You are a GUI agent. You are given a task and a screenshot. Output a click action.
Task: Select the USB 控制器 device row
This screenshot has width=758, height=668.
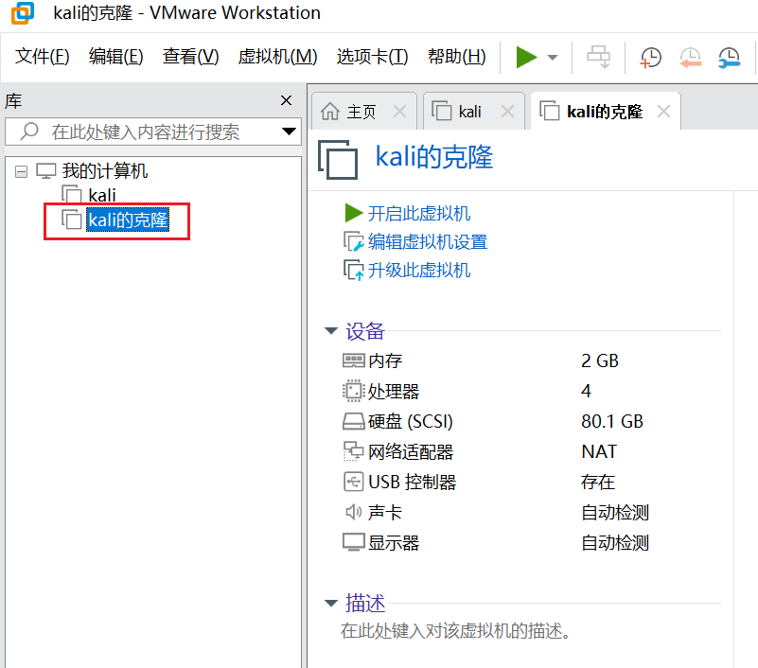[531, 483]
